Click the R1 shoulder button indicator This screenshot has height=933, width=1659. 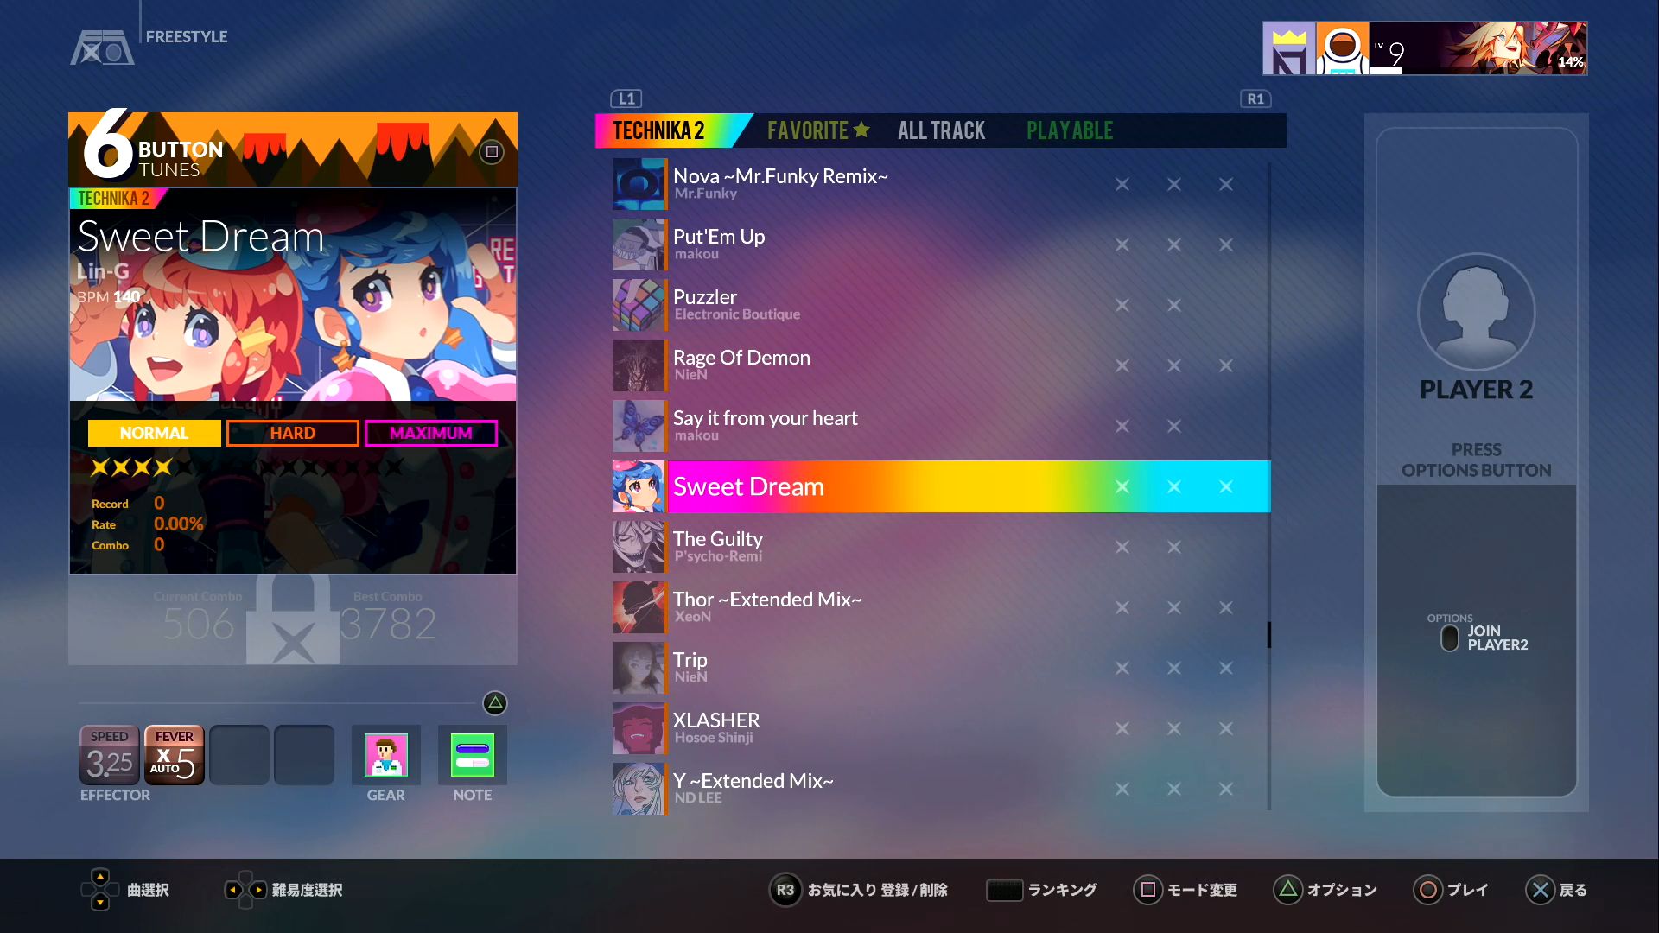1255,98
